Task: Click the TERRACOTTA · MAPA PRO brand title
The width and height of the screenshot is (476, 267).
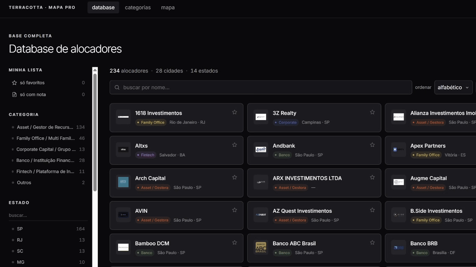Action: (x=42, y=7)
